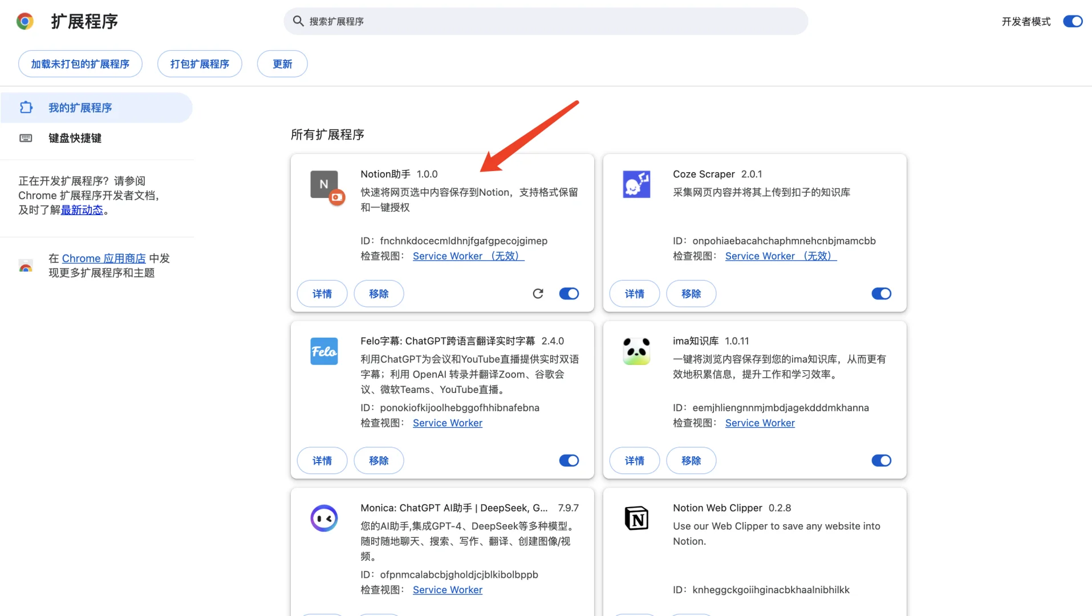The height and width of the screenshot is (616, 1092).
Task: Toggle off 开发者模式
Action: pos(1073,21)
